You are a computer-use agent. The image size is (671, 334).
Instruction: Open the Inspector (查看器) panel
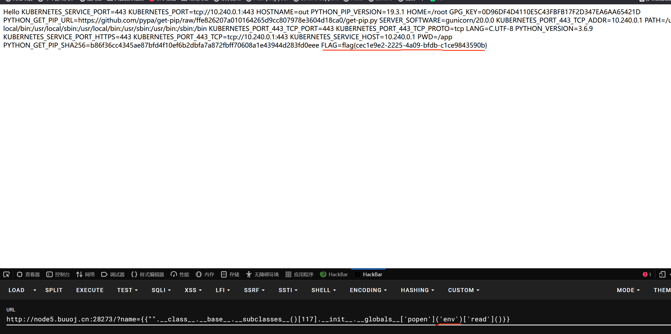(x=28, y=274)
